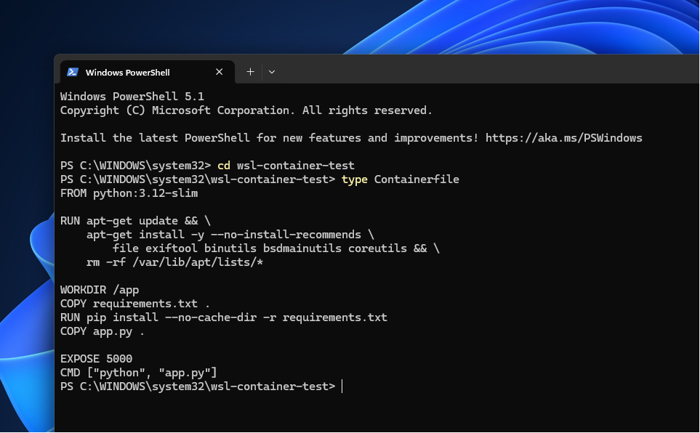Click the PowerShell icon in the tab

click(x=73, y=72)
